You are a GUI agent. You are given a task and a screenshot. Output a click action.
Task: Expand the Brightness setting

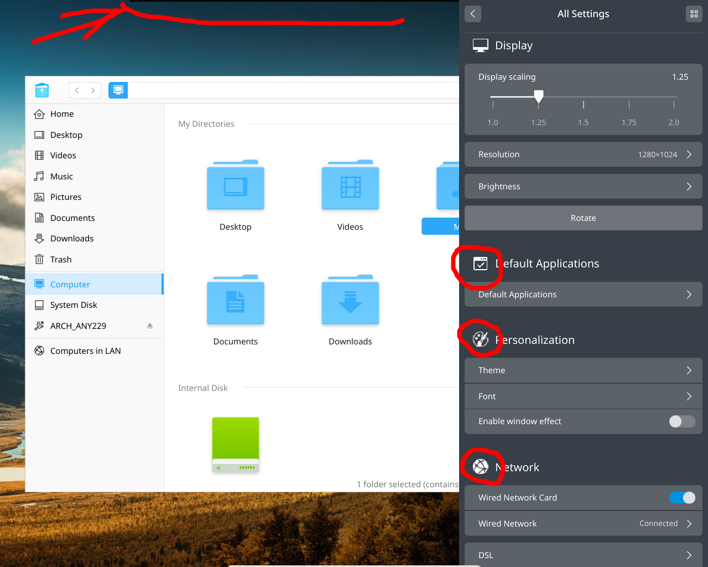coord(584,187)
